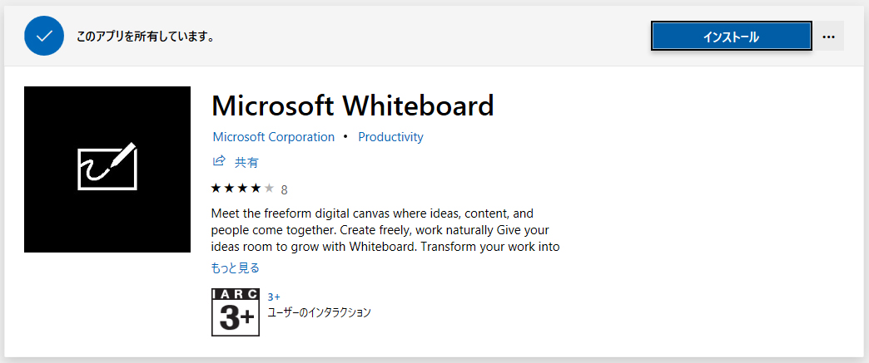Click the rating count number 8

click(285, 189)
